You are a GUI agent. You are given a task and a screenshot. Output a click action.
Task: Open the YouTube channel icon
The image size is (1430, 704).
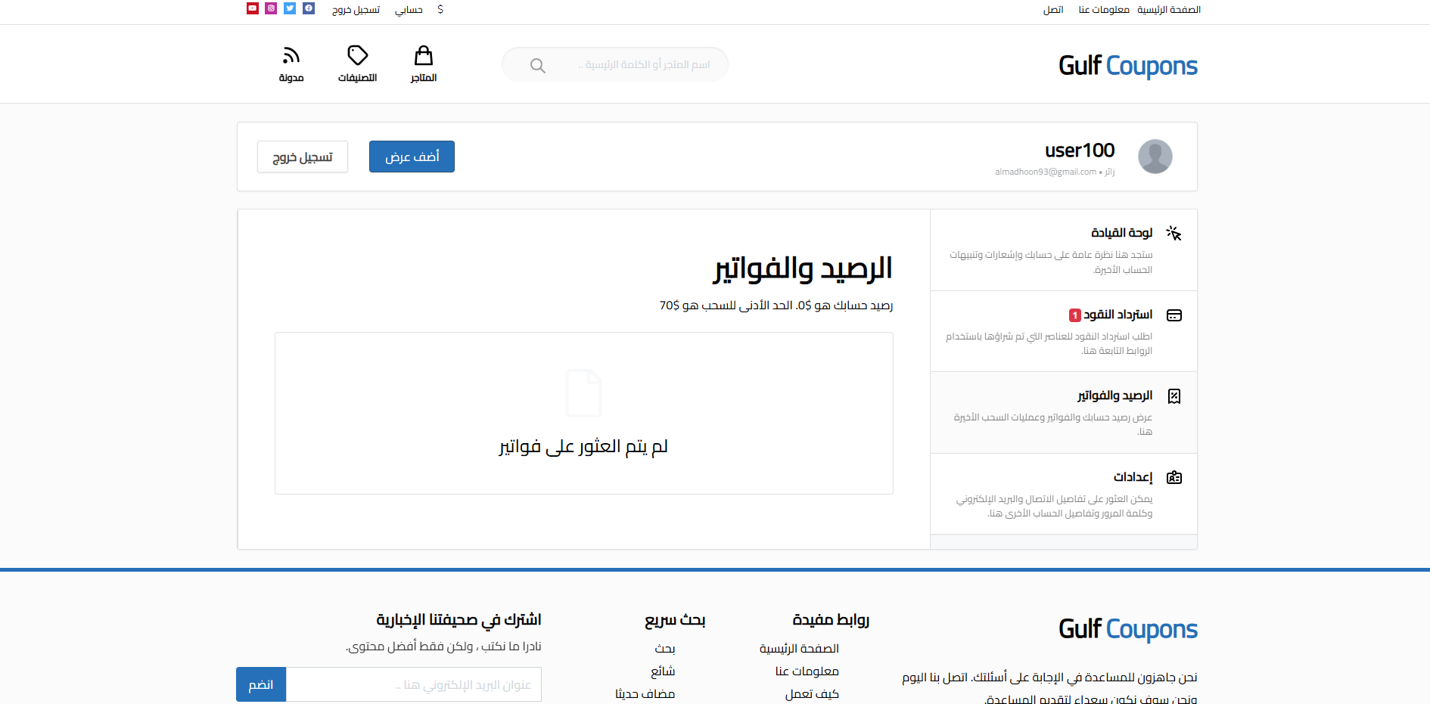pos(252,8)
